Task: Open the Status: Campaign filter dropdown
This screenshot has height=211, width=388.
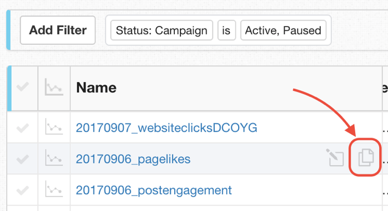Action: (162, 30)
